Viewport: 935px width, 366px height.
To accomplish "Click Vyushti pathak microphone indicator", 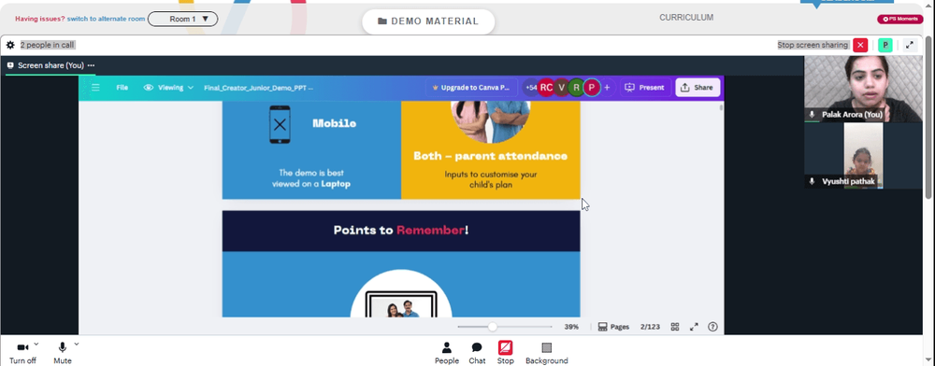I will coord(812,181).
